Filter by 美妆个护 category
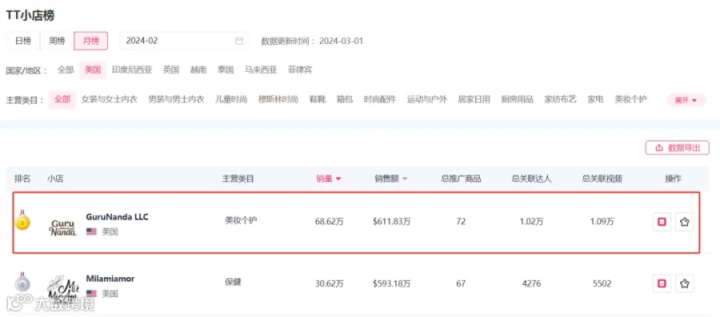This screenshot has width=720, height=317. click(x=630, y=99)
